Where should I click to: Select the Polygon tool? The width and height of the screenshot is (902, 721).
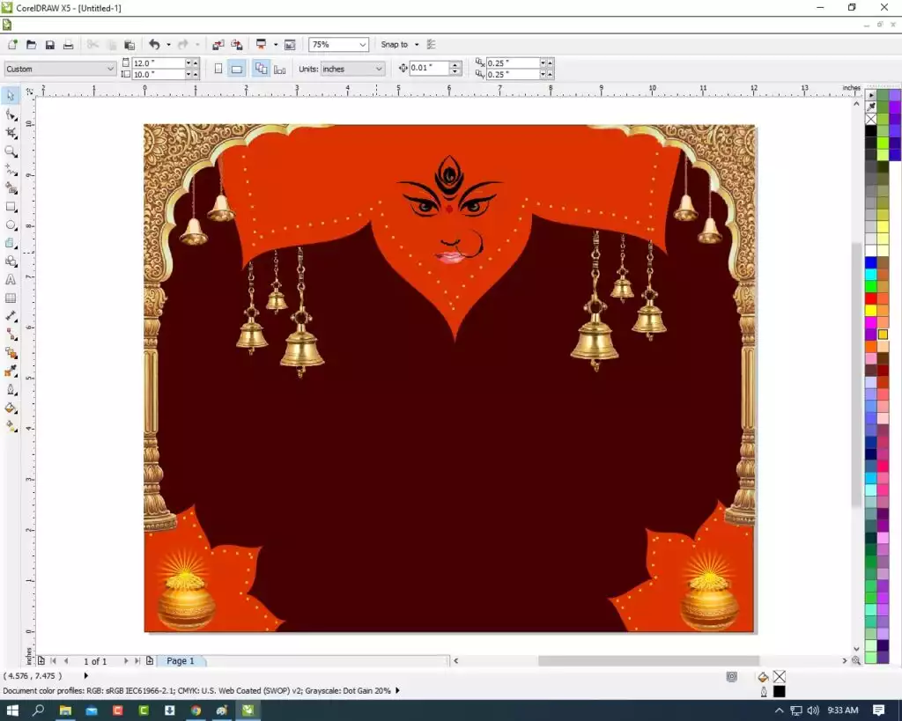[11, 243]
